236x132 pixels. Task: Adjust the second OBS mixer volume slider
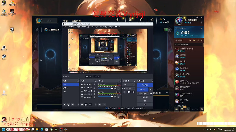pos(106,97)
